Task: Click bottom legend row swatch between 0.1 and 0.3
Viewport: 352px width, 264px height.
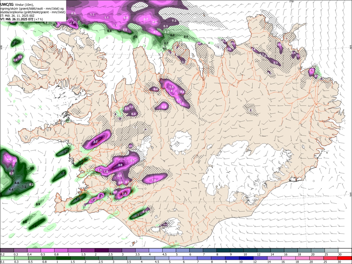Action: click(x=7, y=258)
